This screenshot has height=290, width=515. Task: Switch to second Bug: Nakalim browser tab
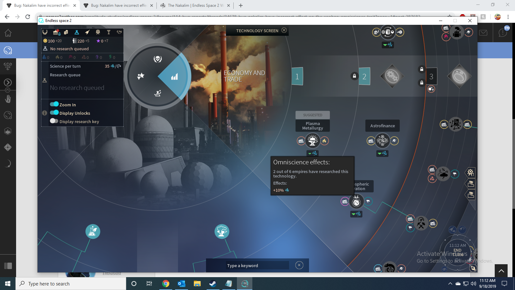pyautogui.click(x=118, y=5)
